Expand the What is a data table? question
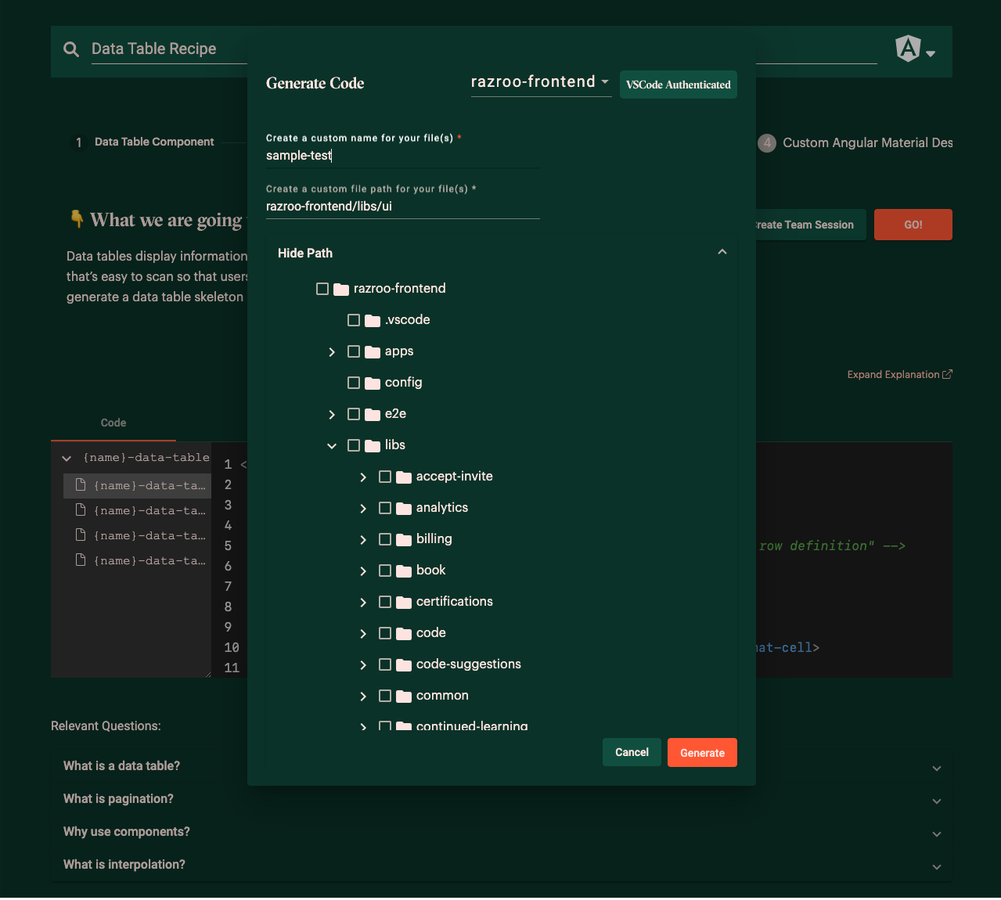Viewport: 1001px width, 900px height. [x=501, y=766]
